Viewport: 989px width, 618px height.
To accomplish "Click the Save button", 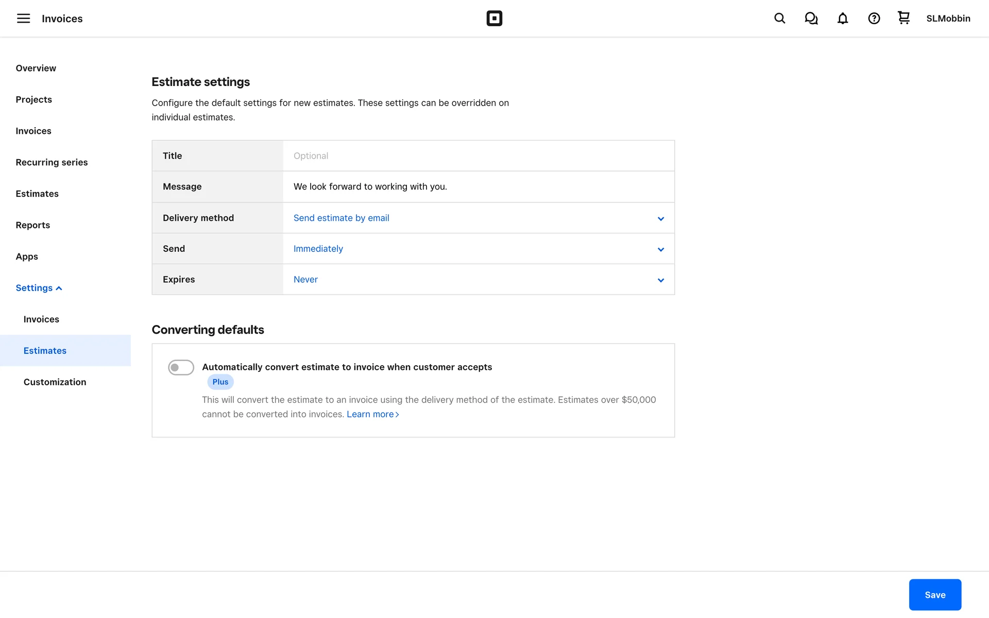I will pos(934,595).
